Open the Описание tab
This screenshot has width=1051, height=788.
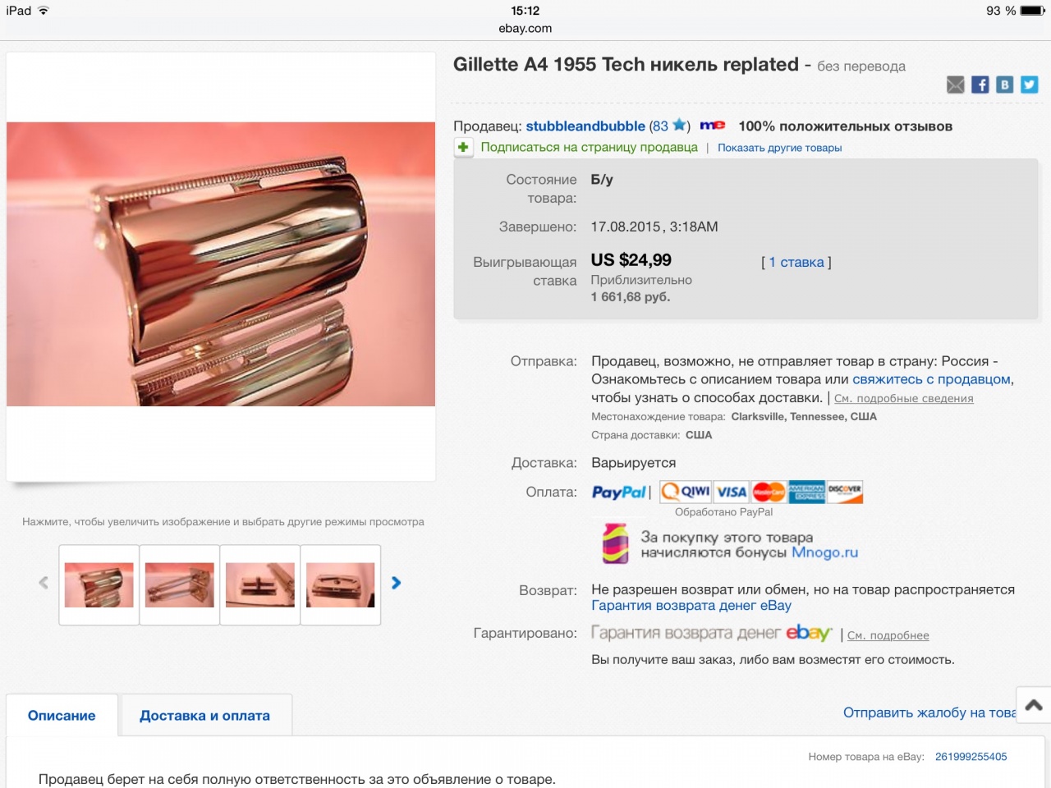(62, 716)
